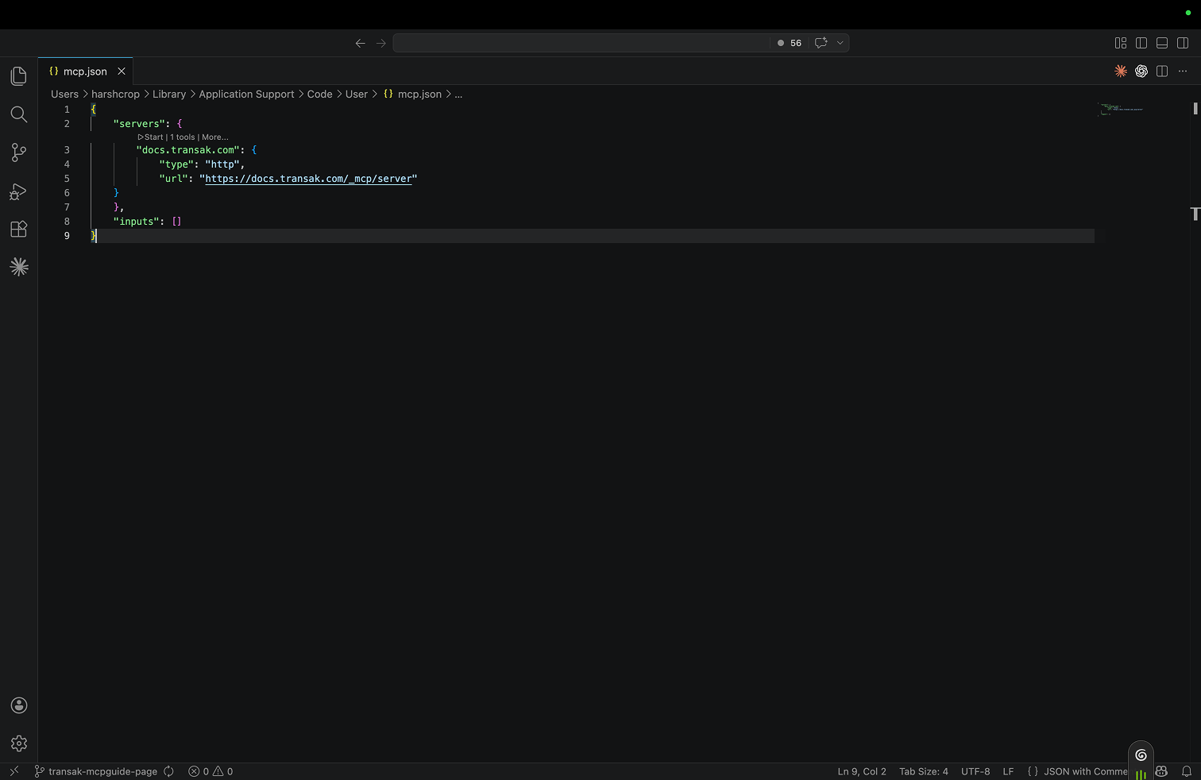Toggle the secondary side bar
Screen dimensions: 1201x780
(x=1183, y=42)
